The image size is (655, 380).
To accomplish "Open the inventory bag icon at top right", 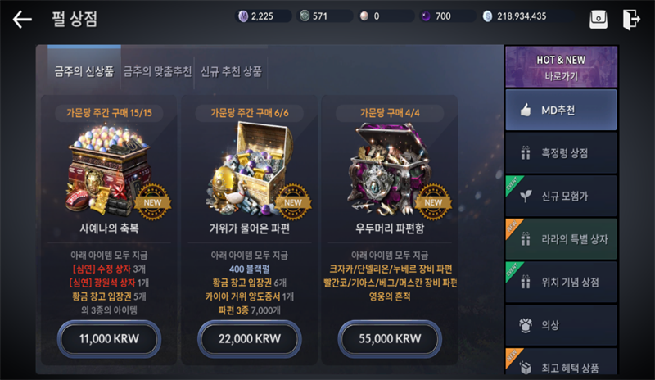I will point(599,19).
